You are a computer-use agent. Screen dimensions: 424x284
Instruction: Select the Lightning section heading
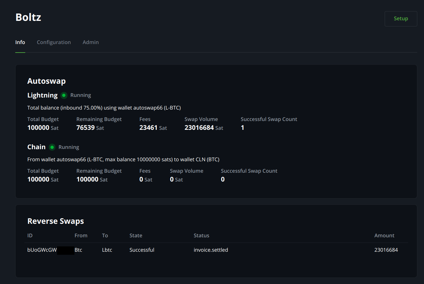[42, 95]
